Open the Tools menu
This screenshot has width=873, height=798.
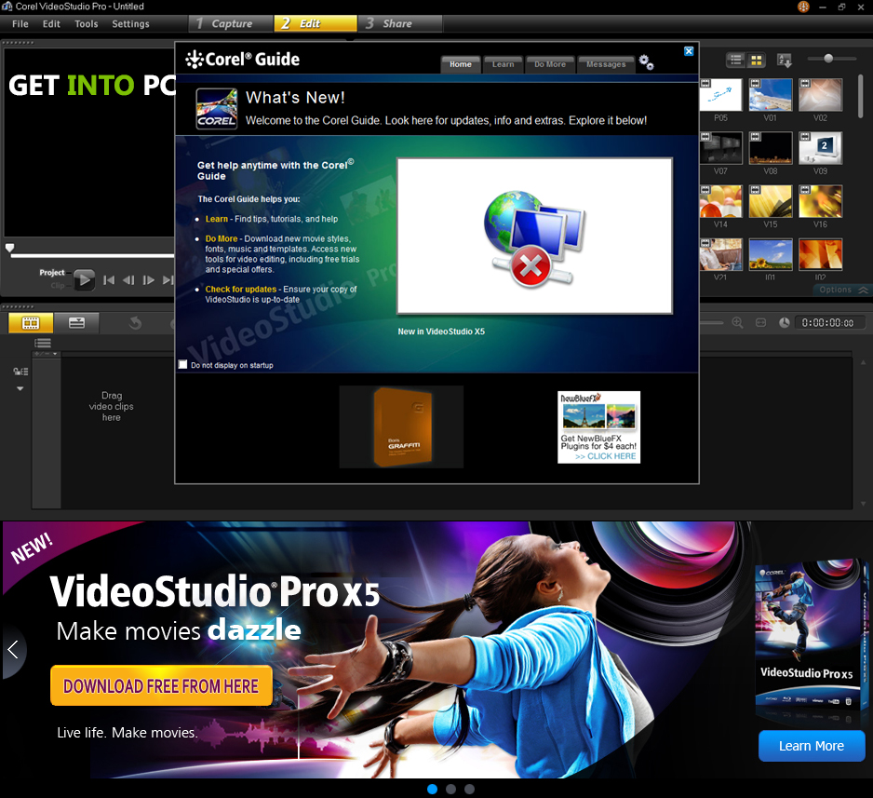(87, 24)
